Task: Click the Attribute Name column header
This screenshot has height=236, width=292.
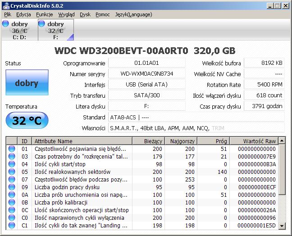Action: [x=82, y=141]
